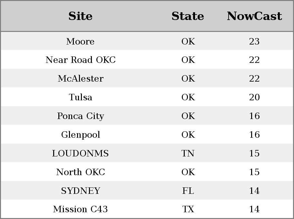294x219 pixels.
Task: Click the SYDNEY site name
Action: 81,191
